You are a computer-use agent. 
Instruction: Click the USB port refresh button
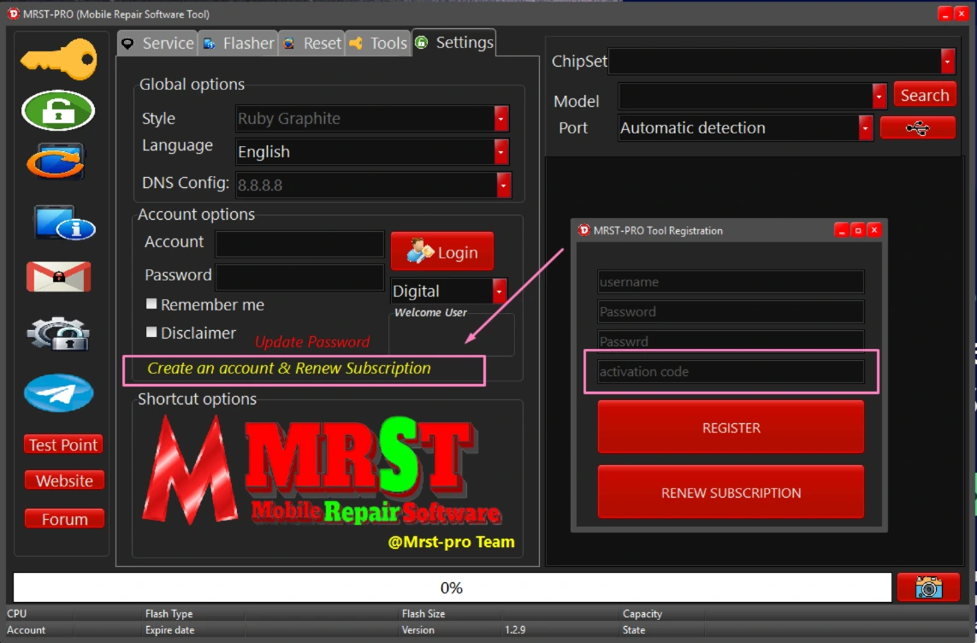[918, 128]
